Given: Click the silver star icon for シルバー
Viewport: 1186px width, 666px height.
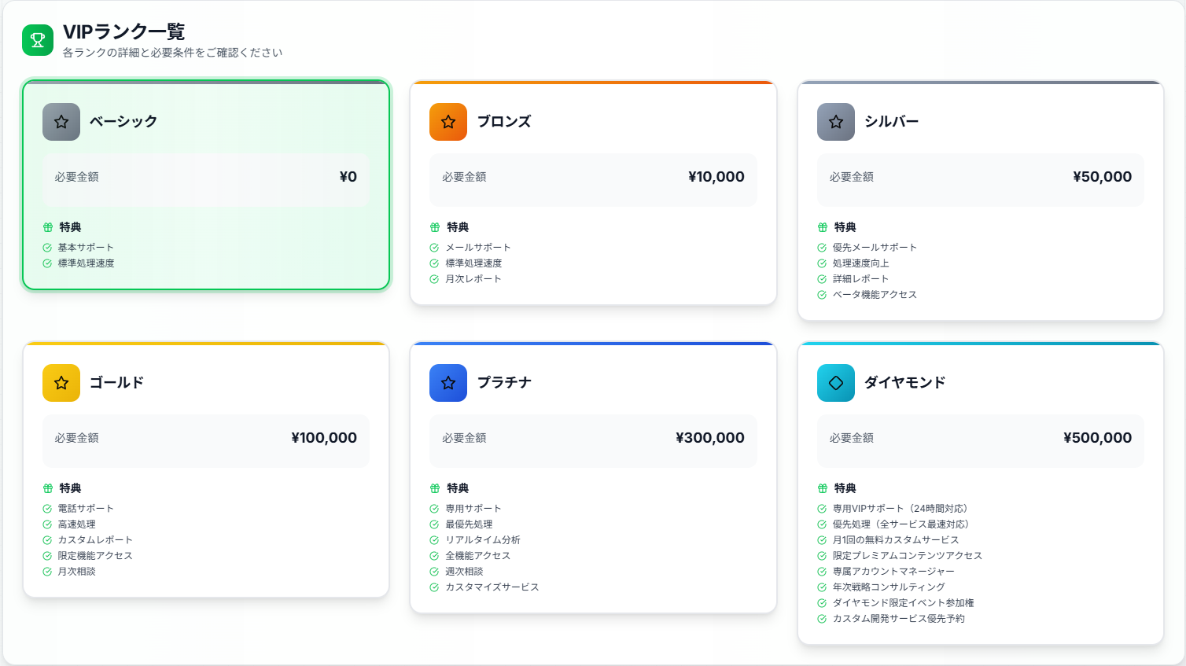Looking at the screenshot, I should tap(835, 122).
